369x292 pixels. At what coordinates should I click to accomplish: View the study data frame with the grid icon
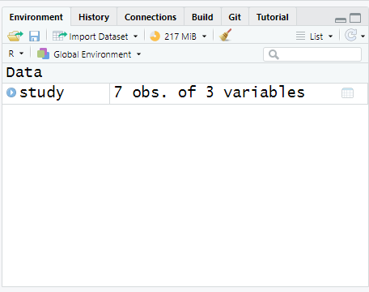click(347, 93)
